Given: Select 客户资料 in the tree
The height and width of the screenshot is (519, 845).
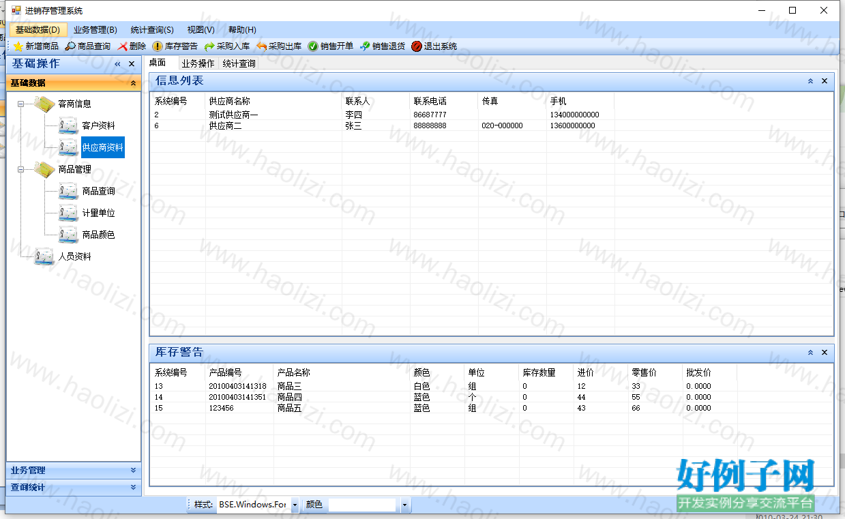Looking at the screenshot, I should click(99, 125).
